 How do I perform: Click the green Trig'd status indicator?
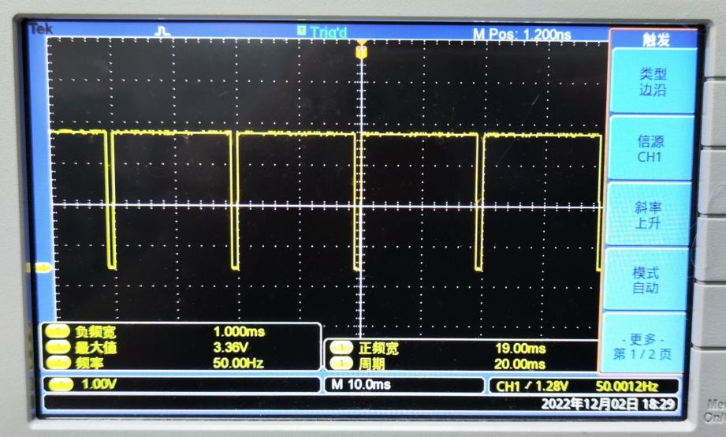322,32
